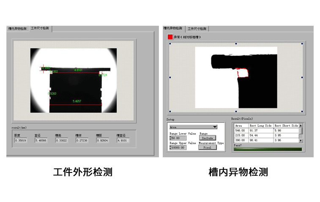This screenshot has width=320, height=202.
Task: Select table cell 390.00
Action: (x=241, y=140)
